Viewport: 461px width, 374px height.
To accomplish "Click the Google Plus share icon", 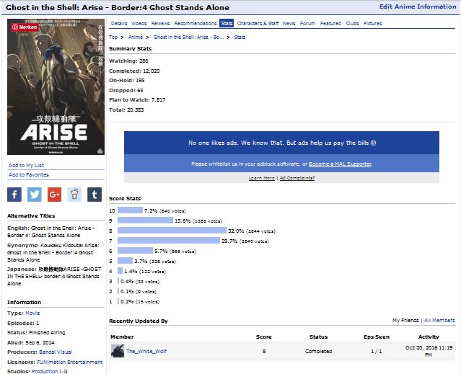I will pos(54,194).
